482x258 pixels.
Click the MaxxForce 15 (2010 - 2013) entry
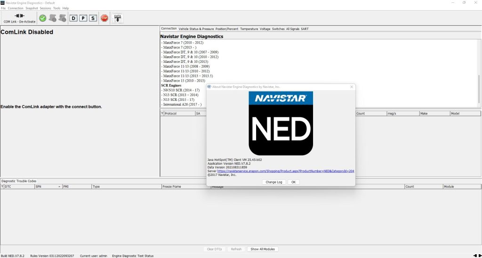[184, 81]
